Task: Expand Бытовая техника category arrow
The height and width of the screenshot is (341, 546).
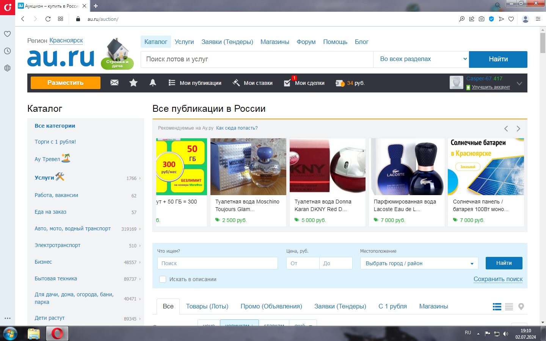Action: pyautogui.click(x=140, y=279)
